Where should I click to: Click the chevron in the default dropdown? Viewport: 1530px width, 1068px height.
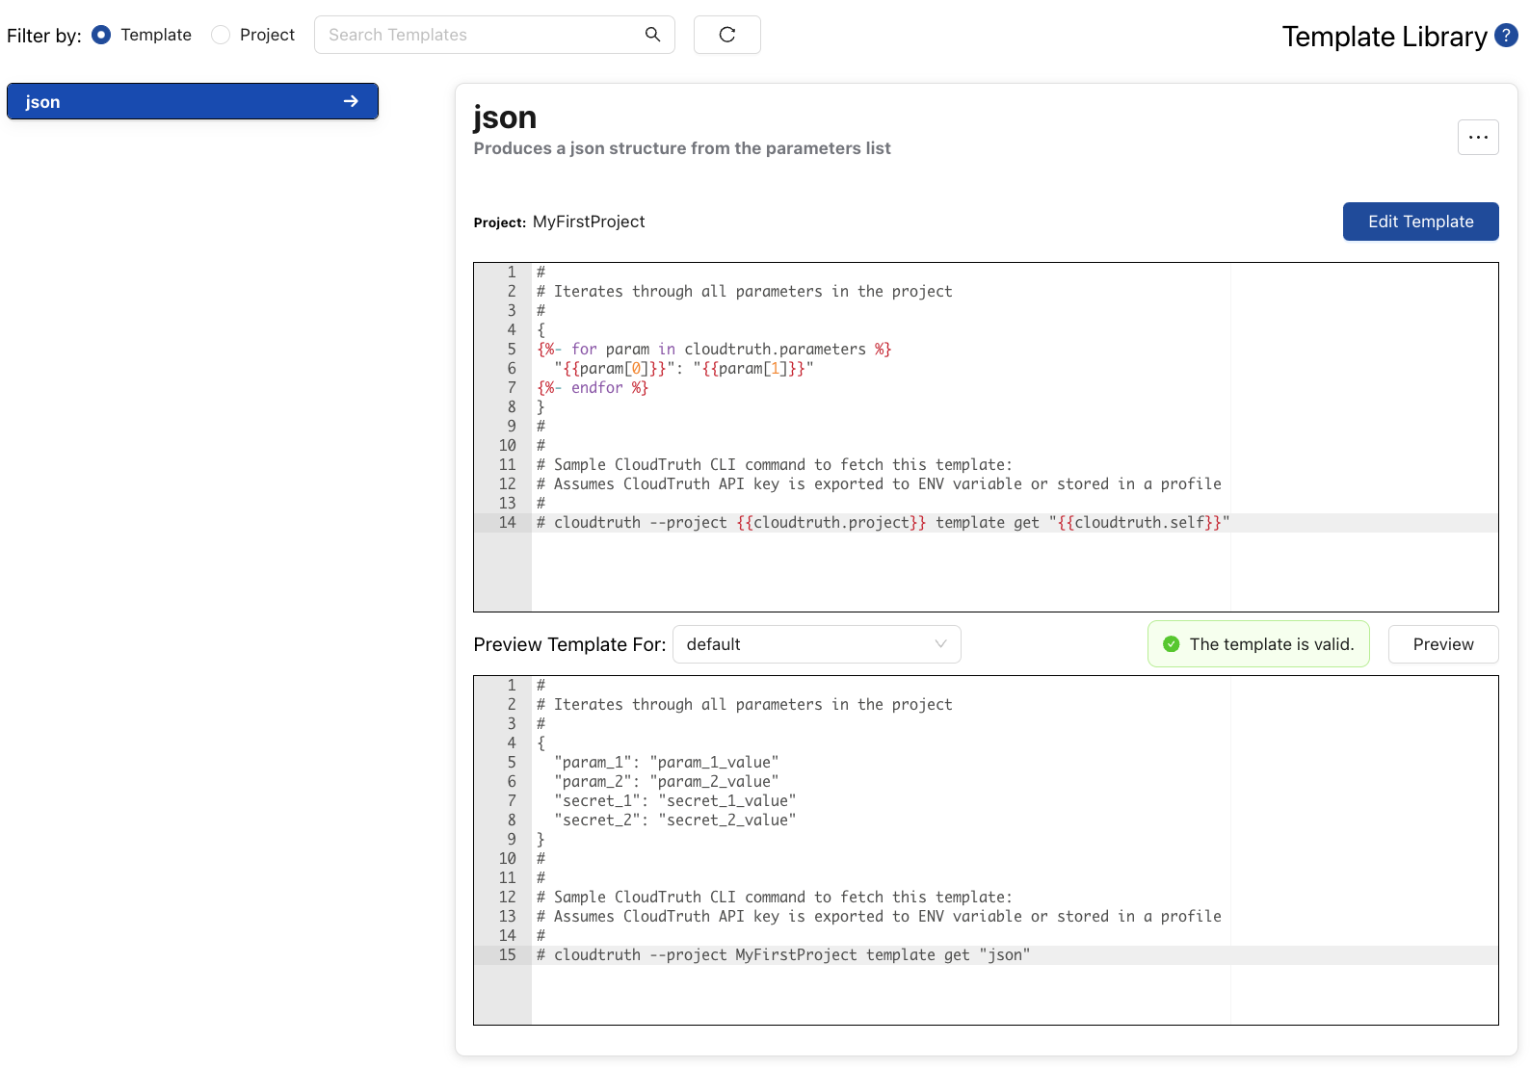[x=940, y=644]
